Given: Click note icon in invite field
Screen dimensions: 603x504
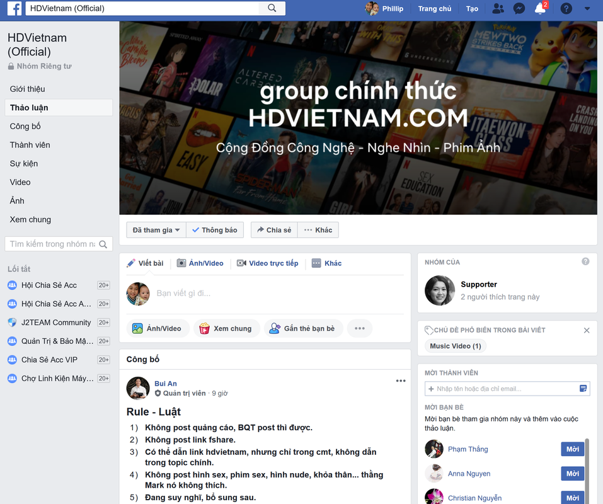Looking at the screenshot, I should pos(583,388).
